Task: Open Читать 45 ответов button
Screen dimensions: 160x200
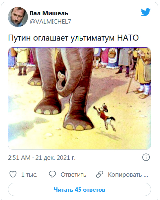Action: [x=79, y=190]
